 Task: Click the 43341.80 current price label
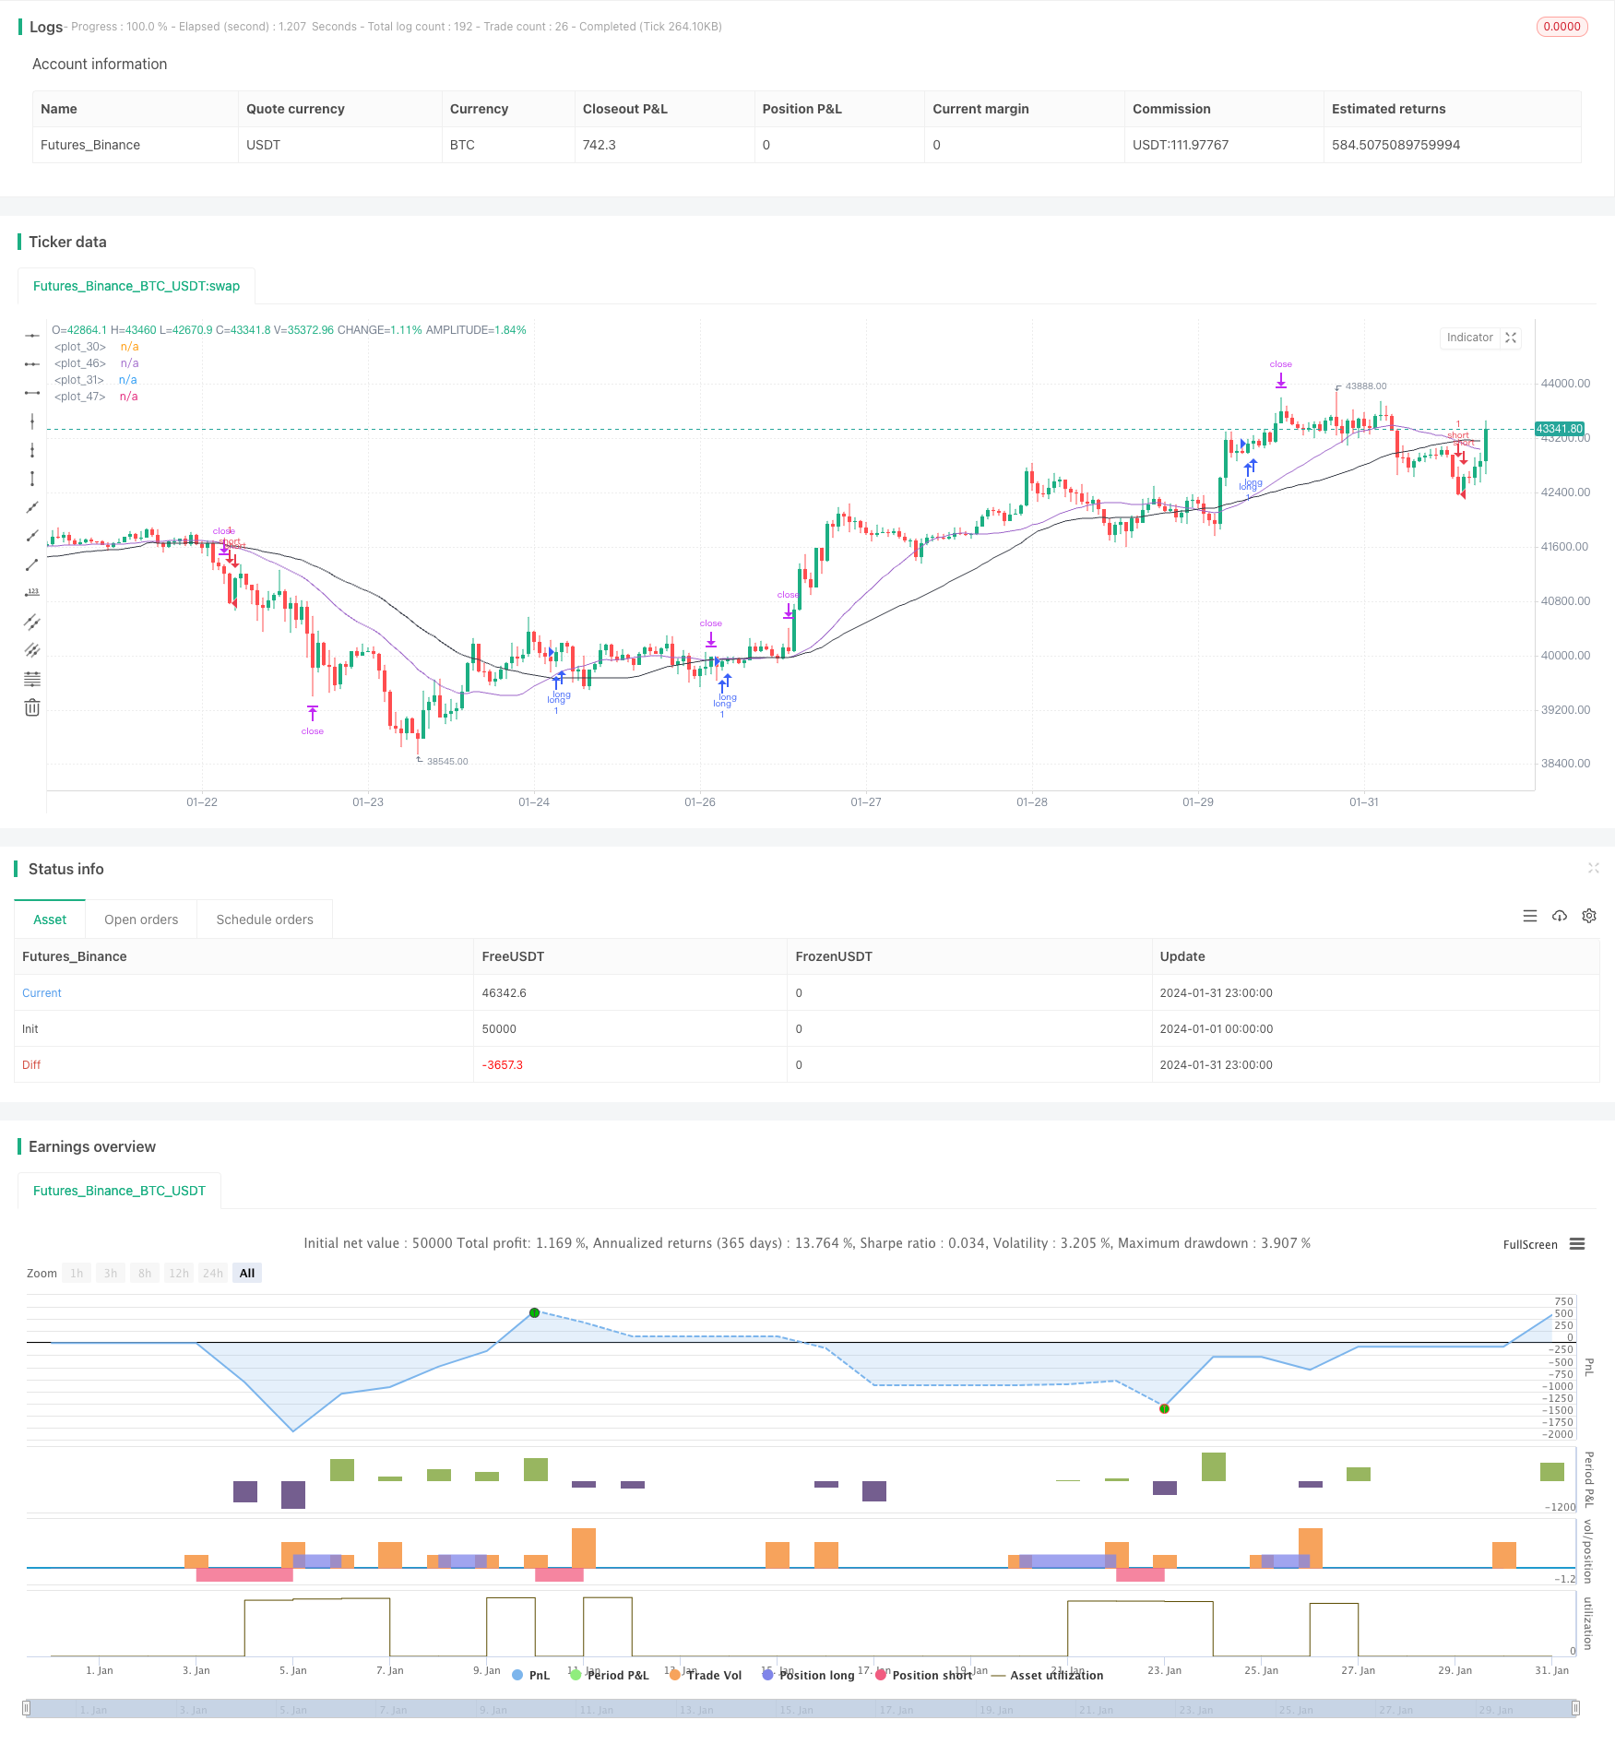(1560, 429)
